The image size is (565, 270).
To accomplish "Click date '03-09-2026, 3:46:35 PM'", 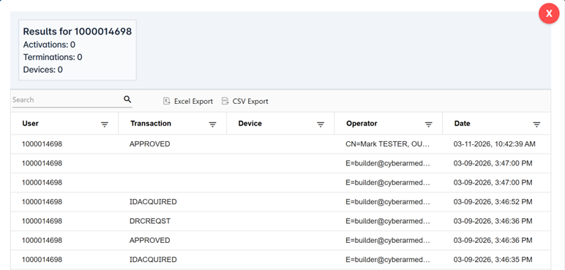I will [493, 259].
